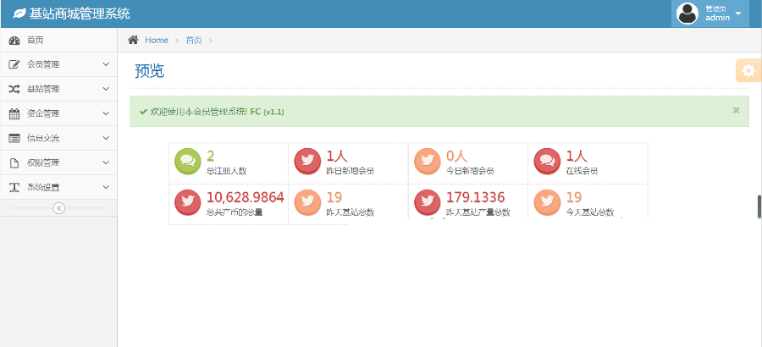This screenshot has height=347, width=762.
Task: Expand the 会员管理 menu chevron
Action: tap(106, 64)
